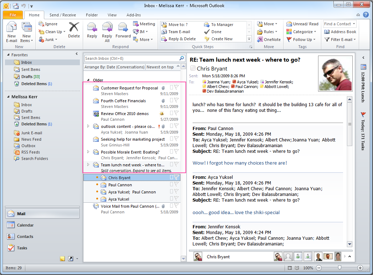Open Outlook Help question mark icon

coord(366,15)
